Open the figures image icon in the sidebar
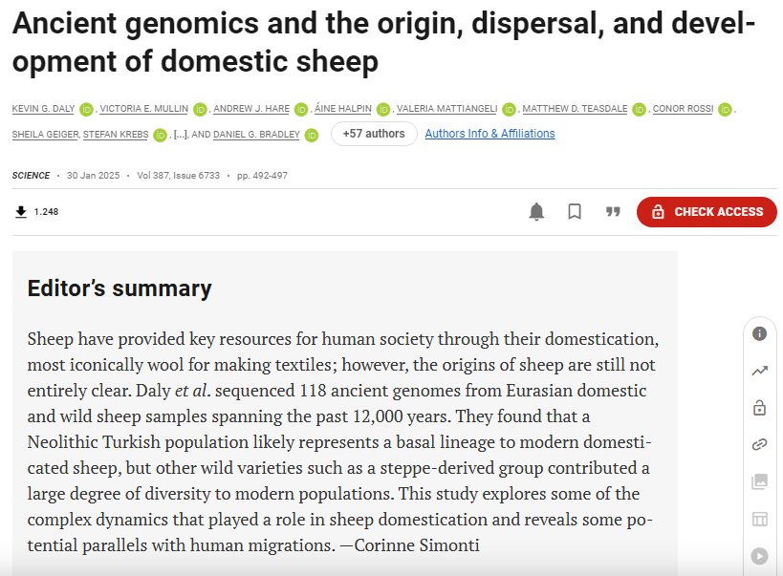 click(x=759, y=481)
